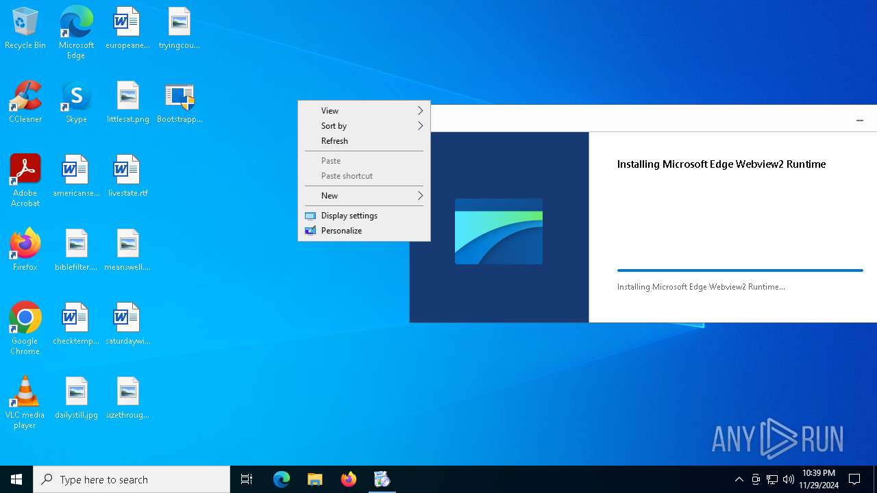Open the clock showing 10:39 PM

tap(819, 479)
